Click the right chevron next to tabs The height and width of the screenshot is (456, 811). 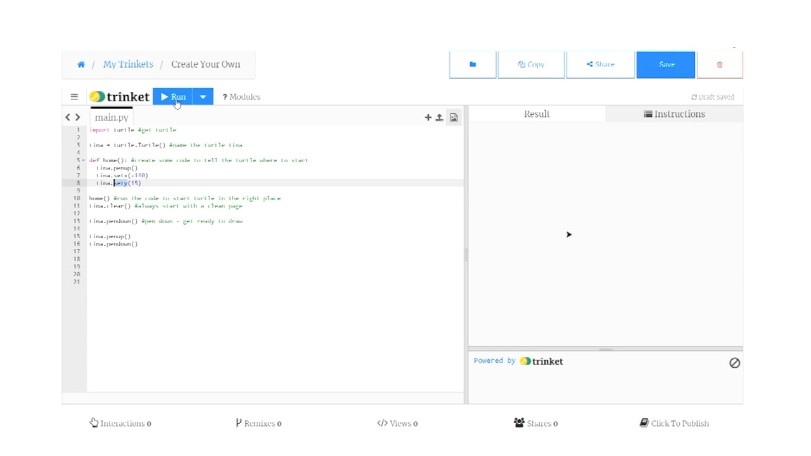coord(77,117)
